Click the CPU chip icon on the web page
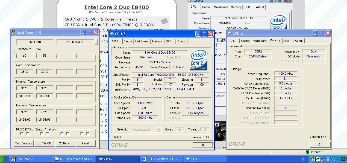This screenshot has height=163, width=347. [164, 21]
